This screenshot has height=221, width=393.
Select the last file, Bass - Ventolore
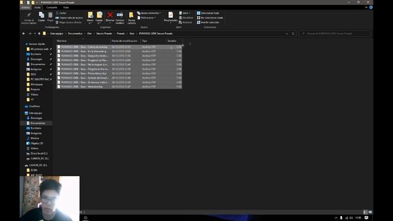[x=119, y=87]
